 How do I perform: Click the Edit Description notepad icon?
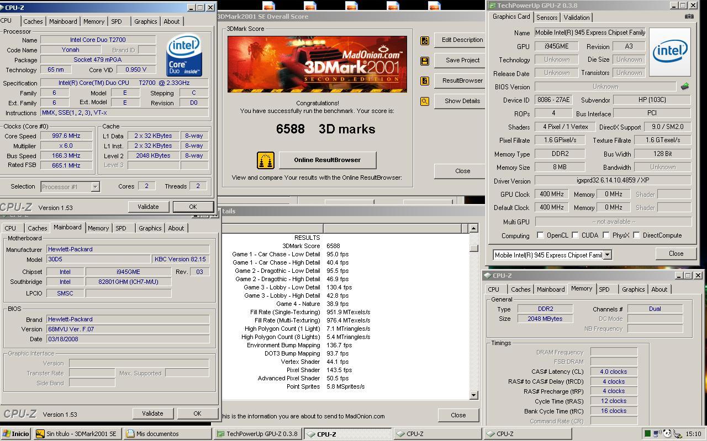click(x=425, y=40)
